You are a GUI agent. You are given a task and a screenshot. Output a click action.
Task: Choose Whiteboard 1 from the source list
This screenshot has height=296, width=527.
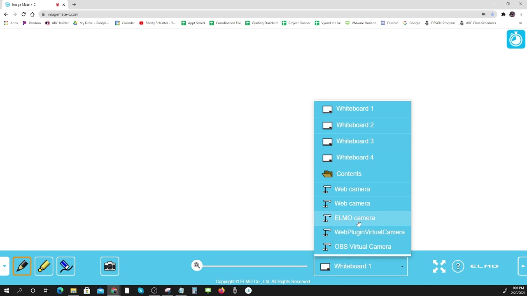(x=362, y=109)
